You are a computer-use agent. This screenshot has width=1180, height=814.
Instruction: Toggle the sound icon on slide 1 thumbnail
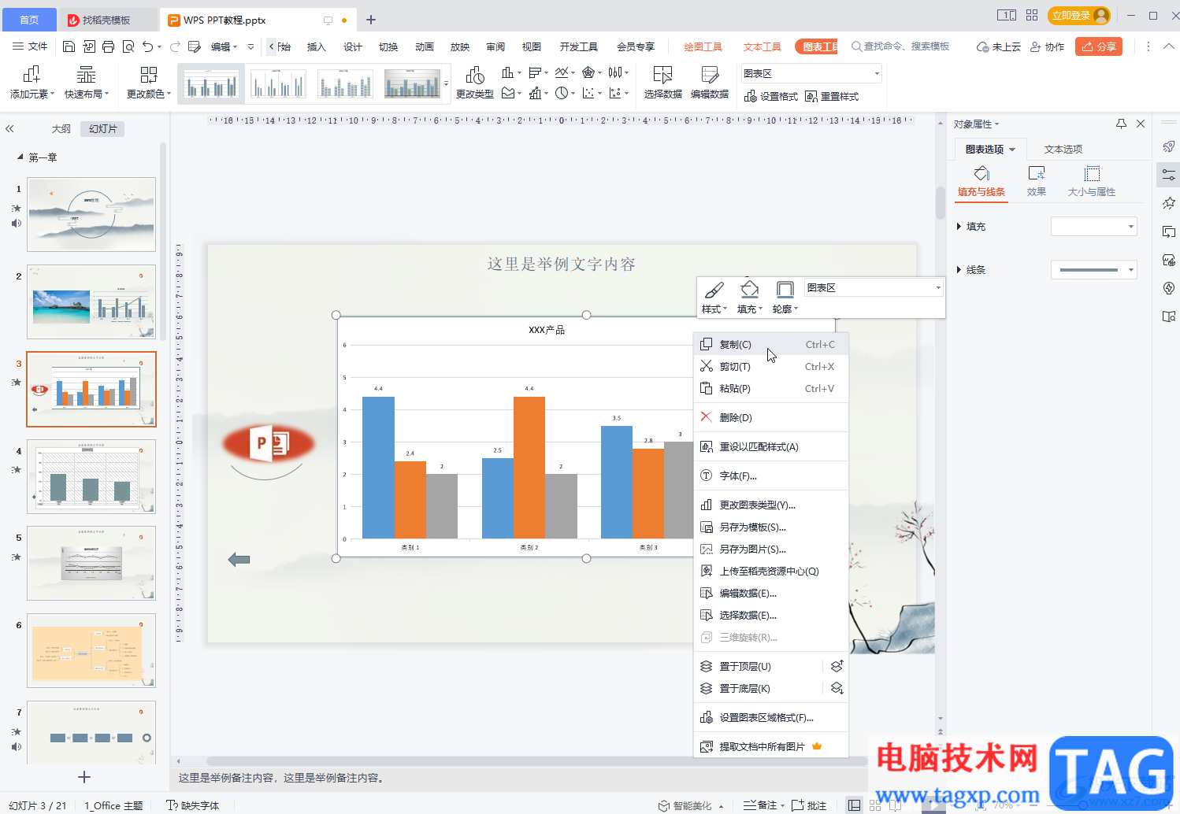click(16, 224)
